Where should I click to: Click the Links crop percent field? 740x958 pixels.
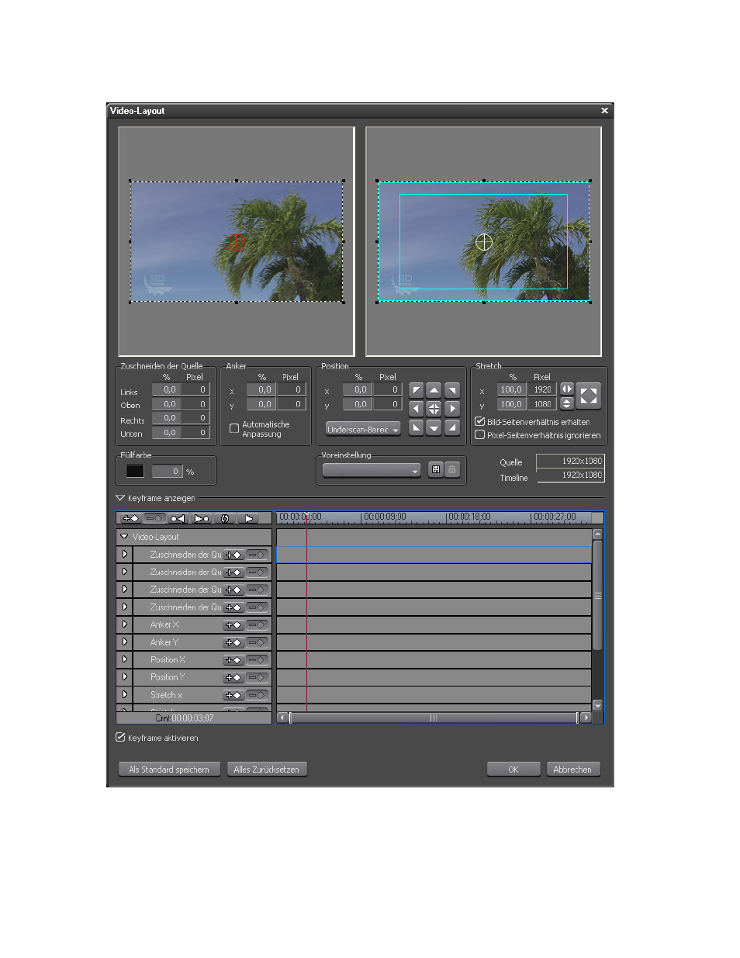166,389
